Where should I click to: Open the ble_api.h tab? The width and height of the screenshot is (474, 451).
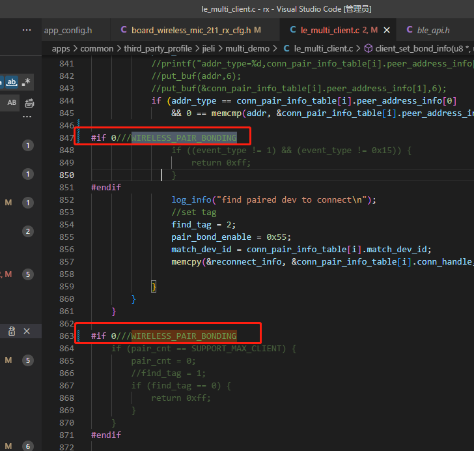(433, 30)
